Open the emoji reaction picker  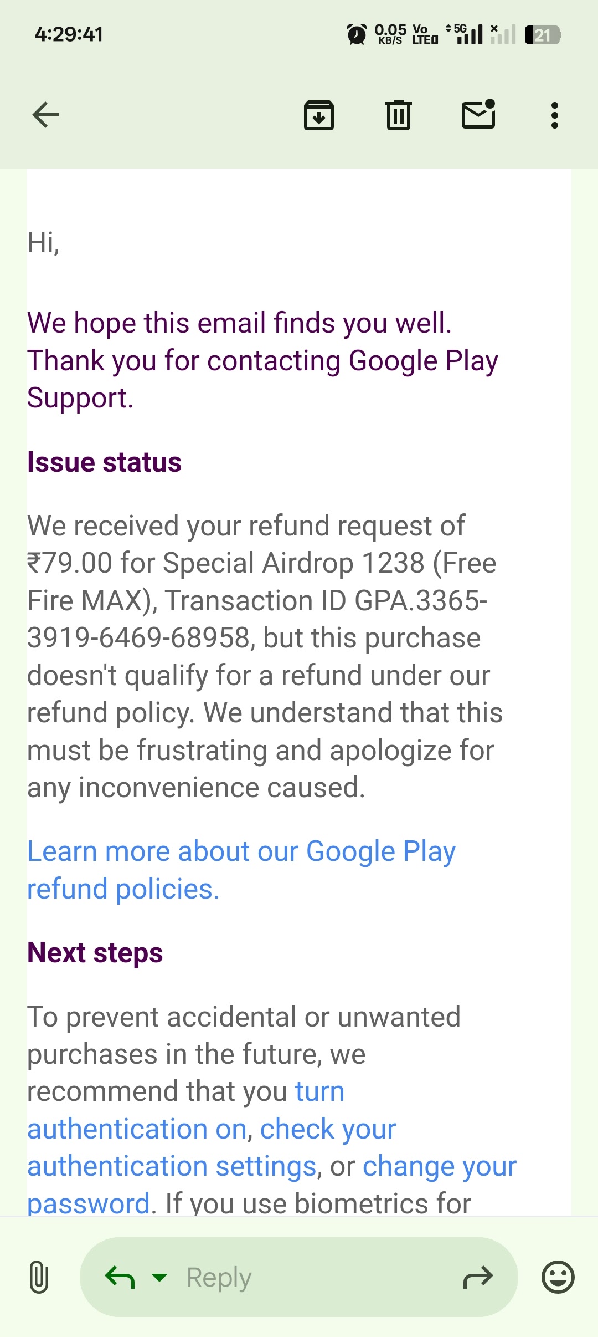pyautogui.click(x=558, y=1277)
